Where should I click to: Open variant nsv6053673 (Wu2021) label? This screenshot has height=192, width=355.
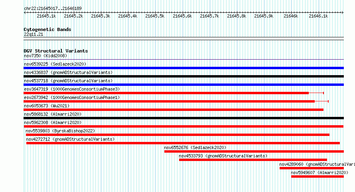(47, 106)
